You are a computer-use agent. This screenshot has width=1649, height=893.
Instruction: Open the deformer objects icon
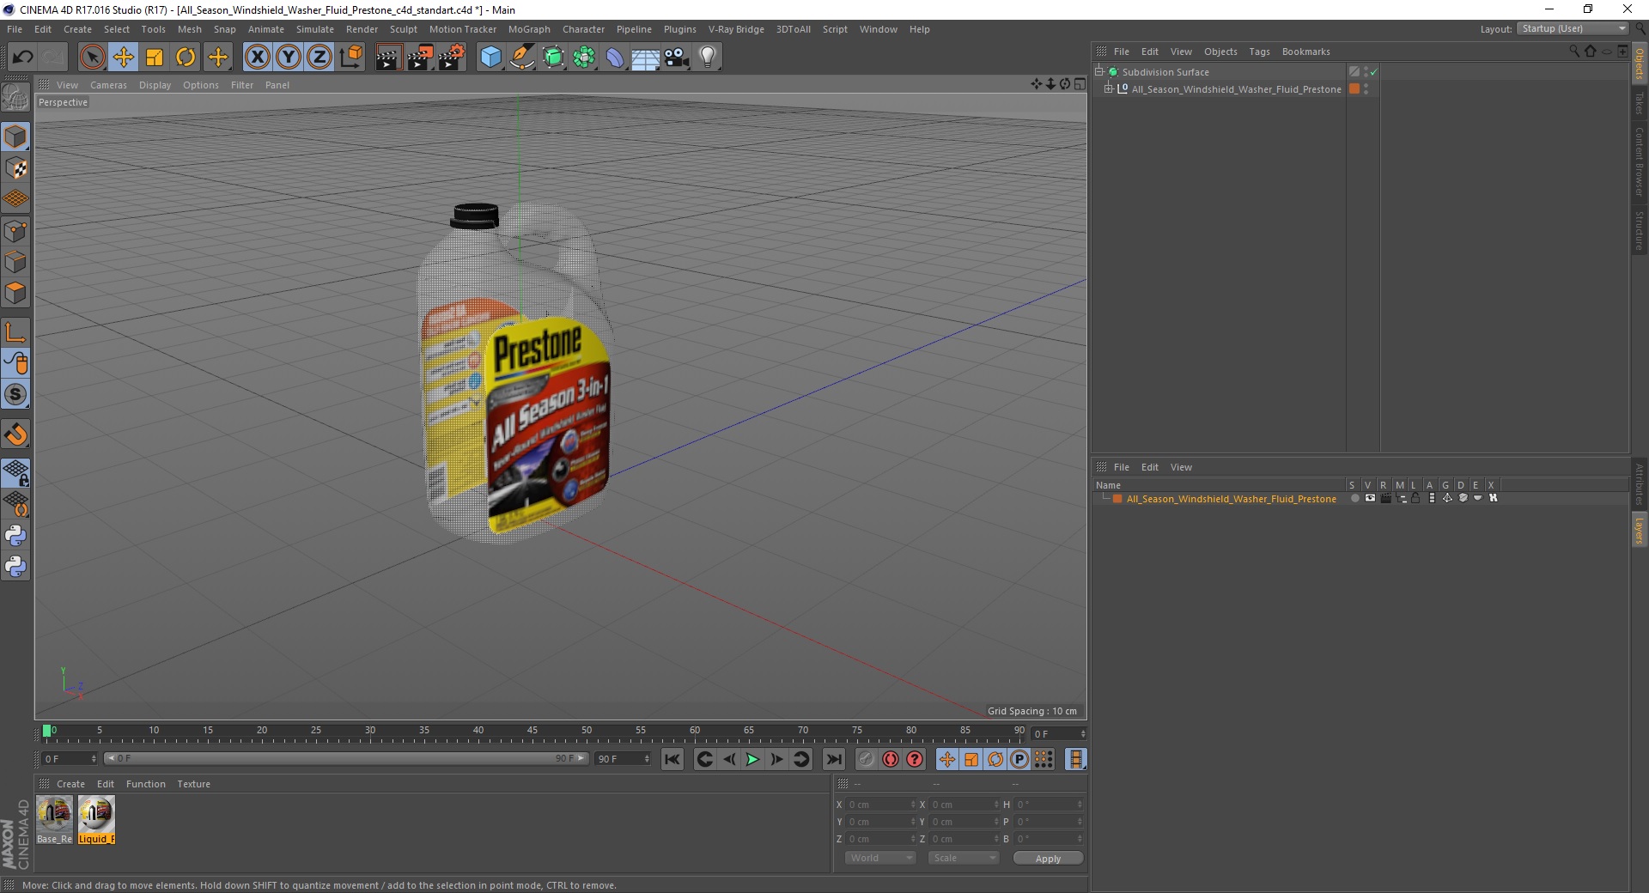click(x=616, y=58)
